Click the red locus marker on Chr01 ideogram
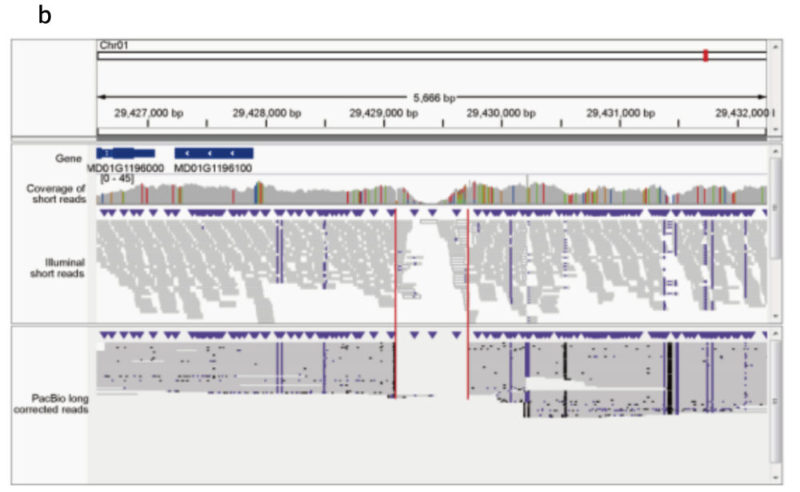 click(x=705, y=55)
